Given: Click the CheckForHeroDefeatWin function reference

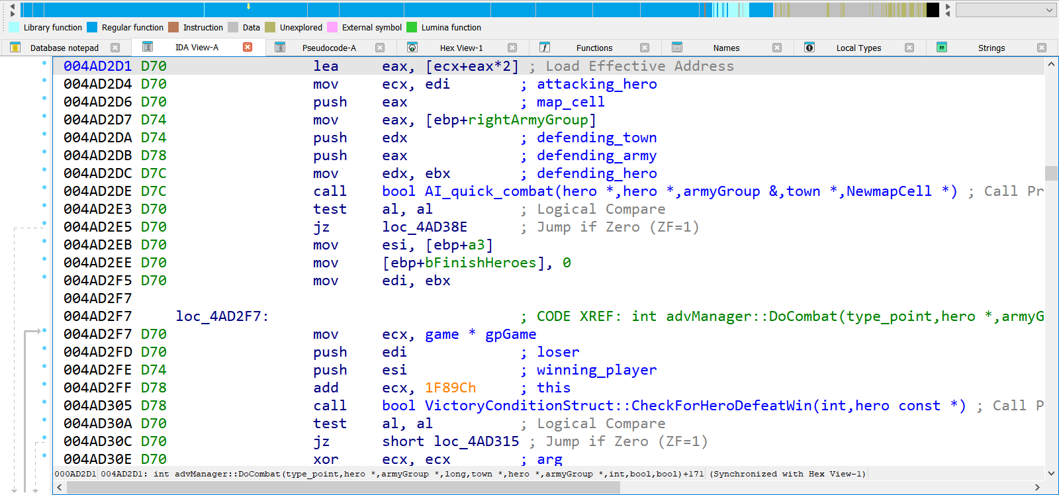Looking at the screenshot, I should 674,406.
